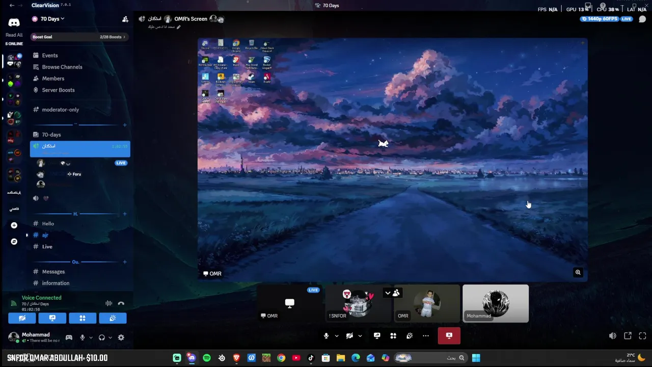Select the OMR LIVE stream tile
The height and width of the screenshot is (367, 652).
(x=290, y=304)
